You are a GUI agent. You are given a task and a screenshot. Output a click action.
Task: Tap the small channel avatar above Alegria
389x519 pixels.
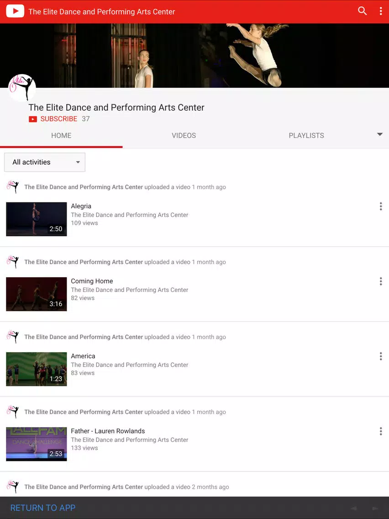pyautogui.click(x=13, y=187)
